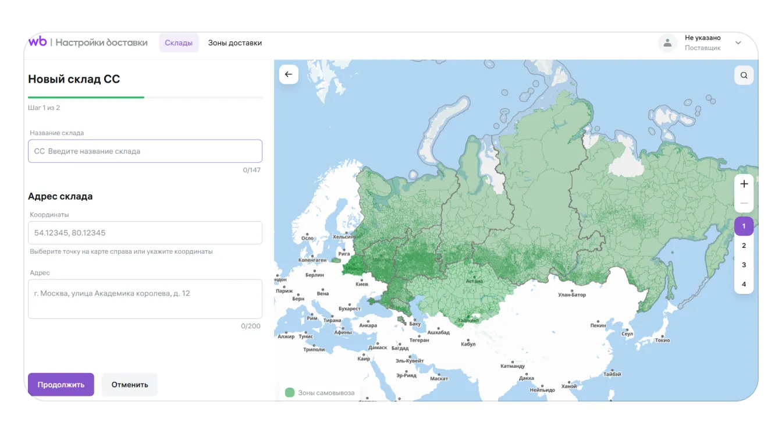Zoom in the map with plus

[x=744, y=184]
